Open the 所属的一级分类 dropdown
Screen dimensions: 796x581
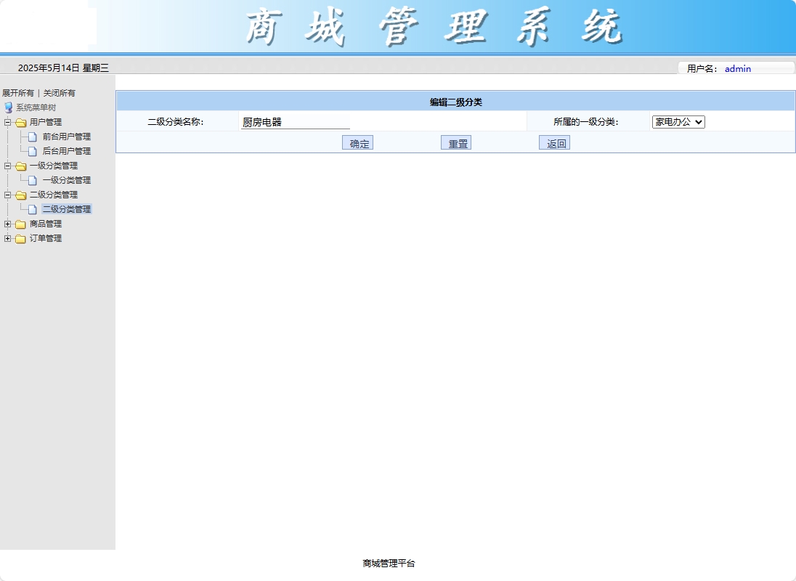[x=678, y=121]
